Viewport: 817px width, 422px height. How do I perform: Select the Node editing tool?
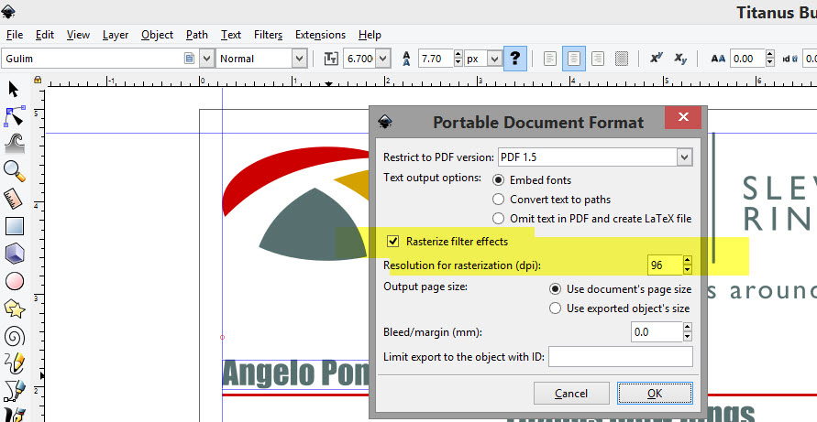click(x=14, y=116)
